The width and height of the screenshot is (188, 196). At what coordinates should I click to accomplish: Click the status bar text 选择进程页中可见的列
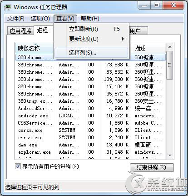[32, 187]
